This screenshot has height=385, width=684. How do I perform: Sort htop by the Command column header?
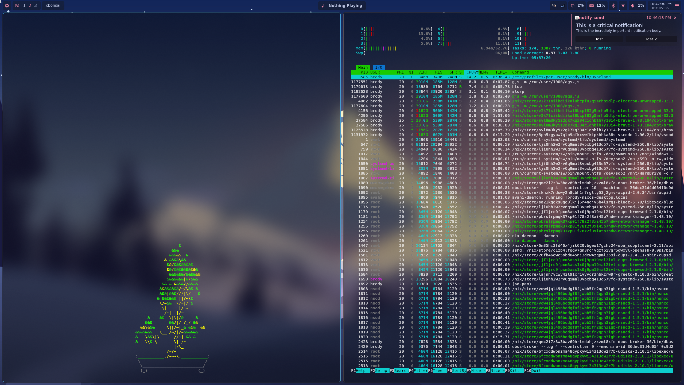point(520,72)
